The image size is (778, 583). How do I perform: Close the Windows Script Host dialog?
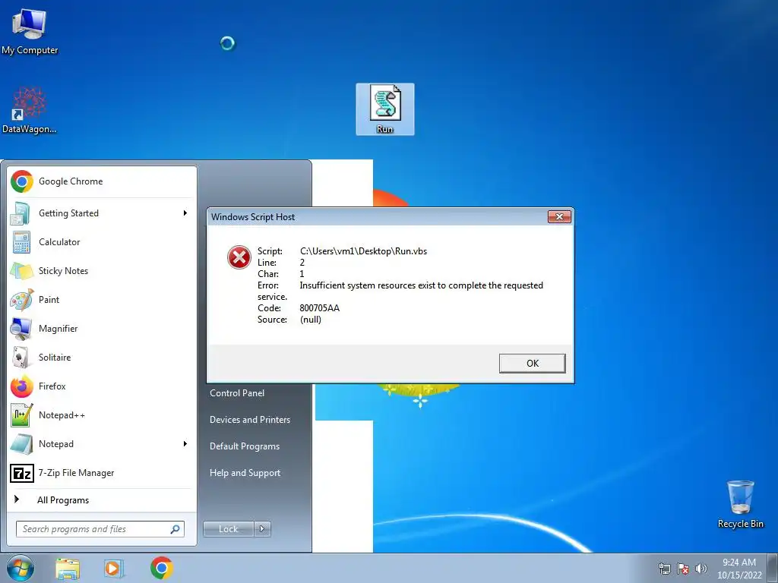pyautogui.click(x=559, y=216)
